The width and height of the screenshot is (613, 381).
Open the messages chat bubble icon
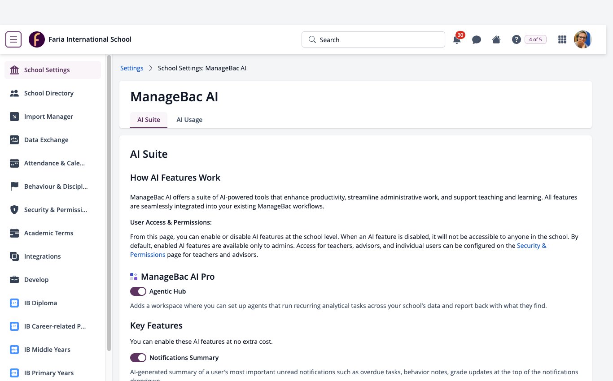(x=477, y=39)
